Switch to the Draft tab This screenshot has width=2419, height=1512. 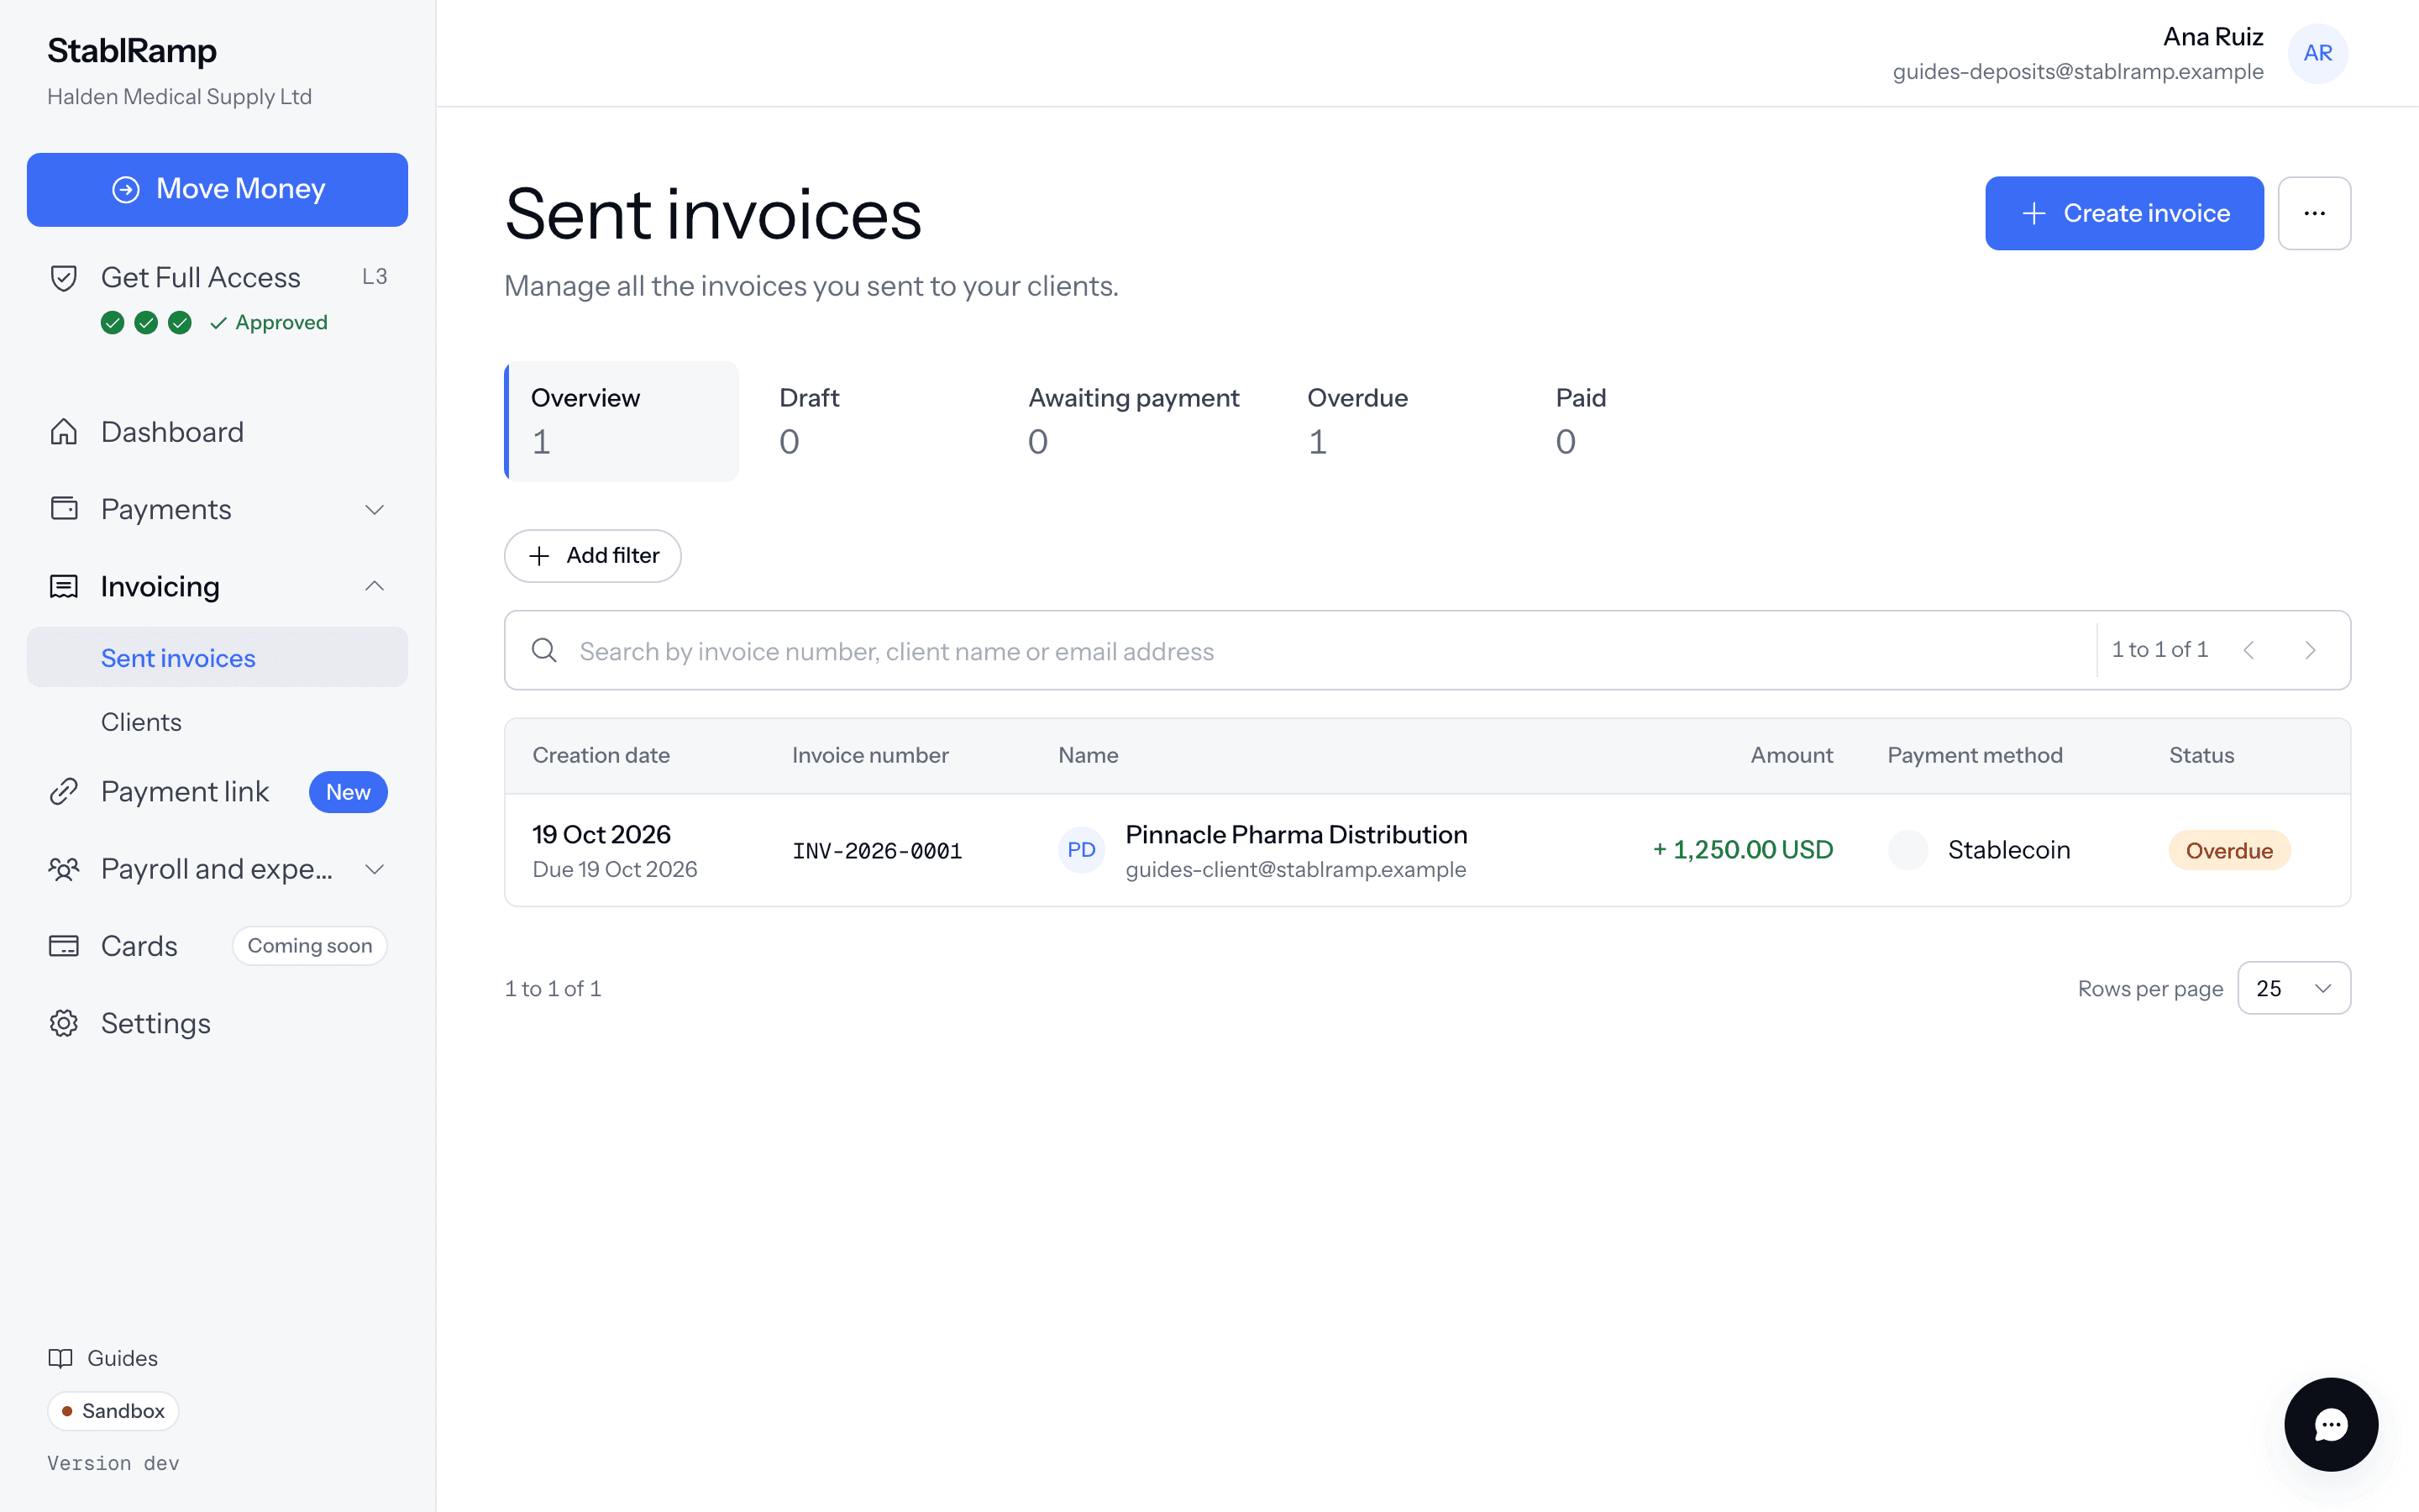click(869, 421)
